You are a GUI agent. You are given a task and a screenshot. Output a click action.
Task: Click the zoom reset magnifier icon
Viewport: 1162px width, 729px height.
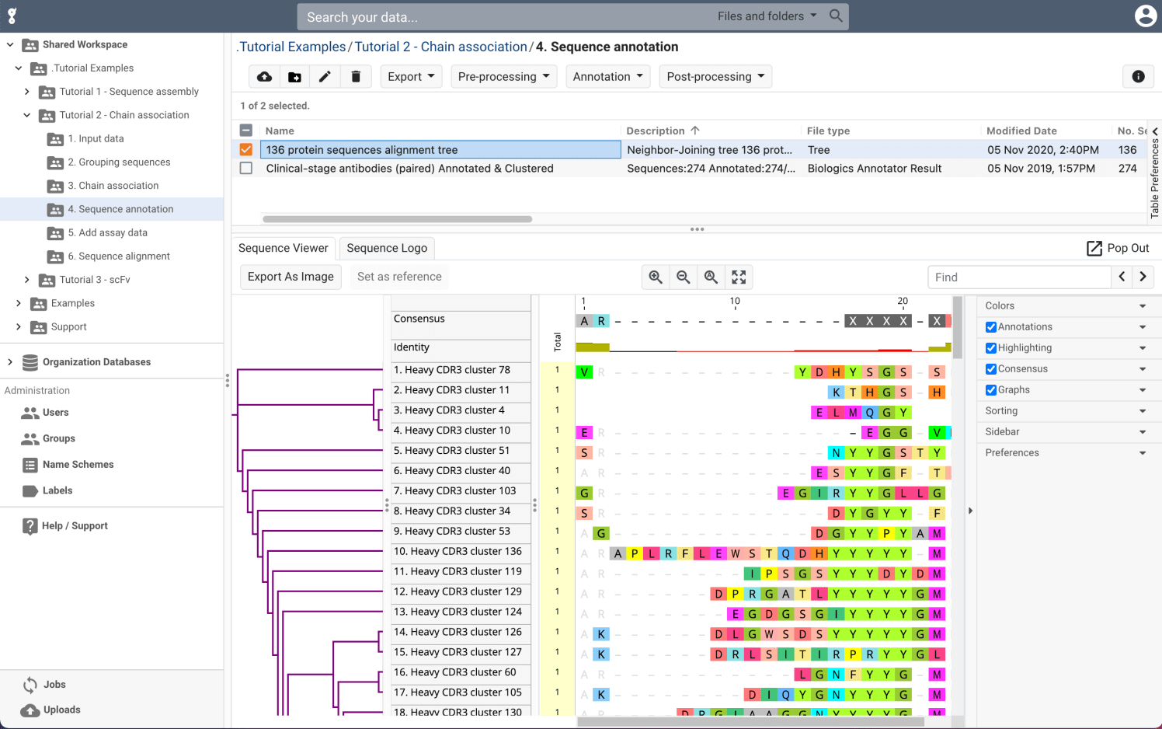[711, 277]
